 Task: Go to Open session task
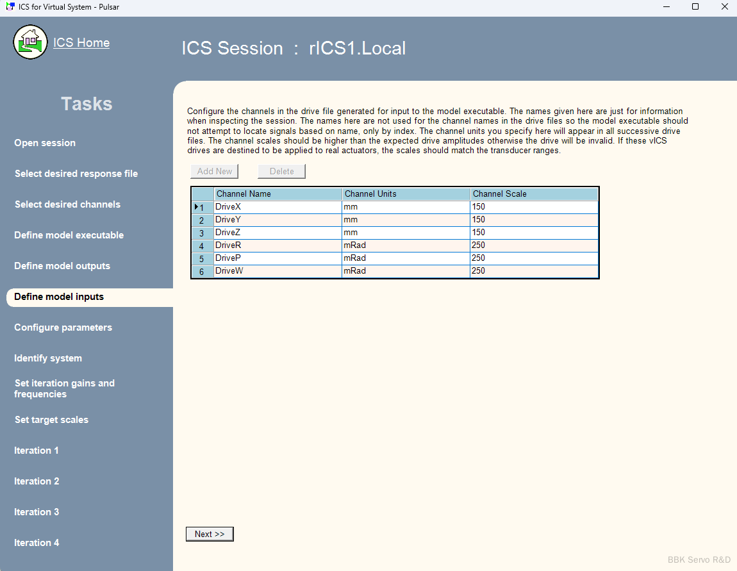coord(45,143)
